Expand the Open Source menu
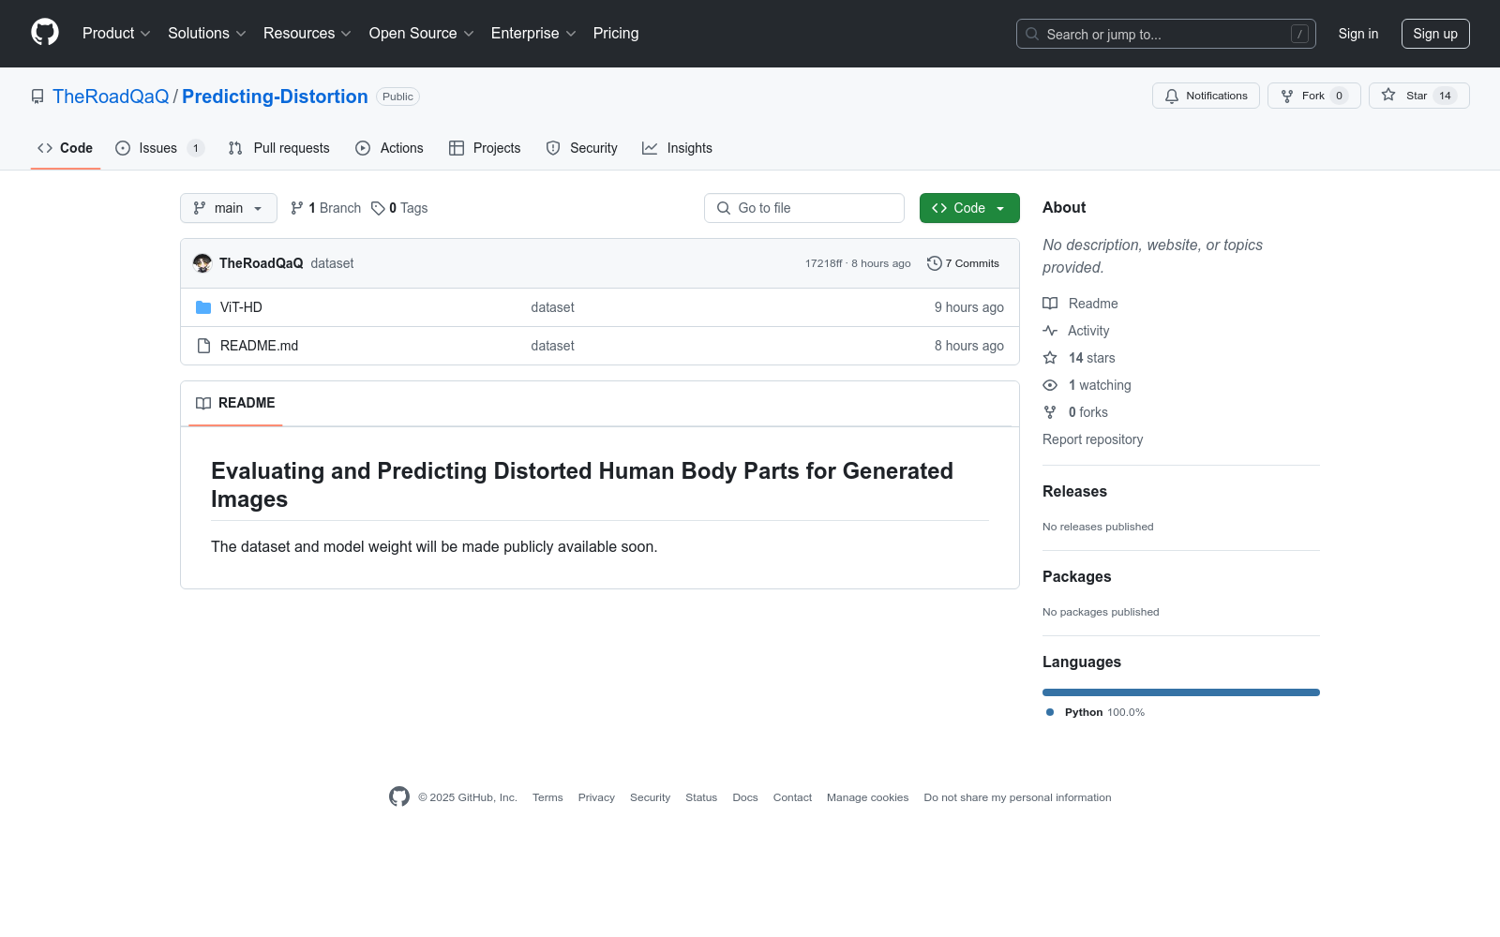1500x937 pixels. point(422,33)
